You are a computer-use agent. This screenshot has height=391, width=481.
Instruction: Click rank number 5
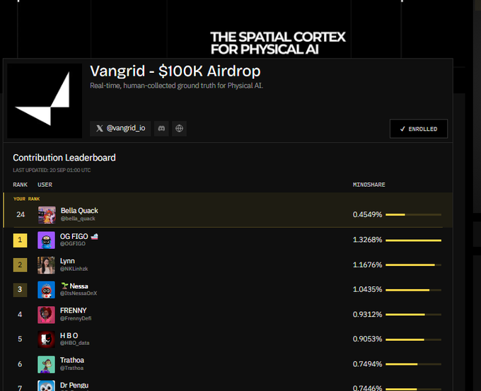pyautogui.click(x=20, y=339)
